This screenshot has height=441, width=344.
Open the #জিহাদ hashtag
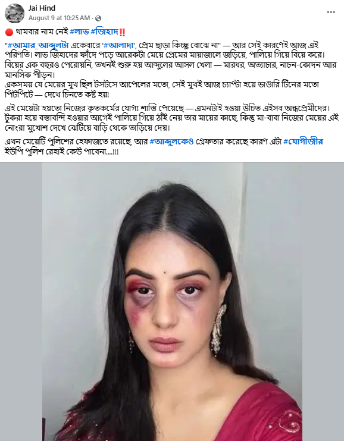coord(105,31)
